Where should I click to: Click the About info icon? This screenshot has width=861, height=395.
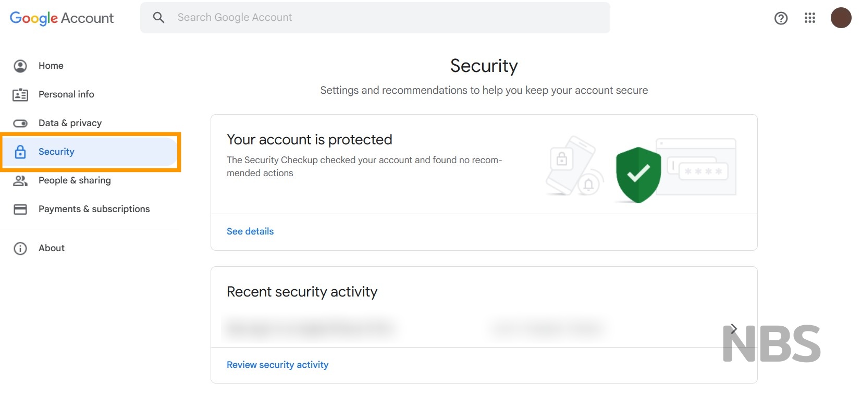(20, 249)
